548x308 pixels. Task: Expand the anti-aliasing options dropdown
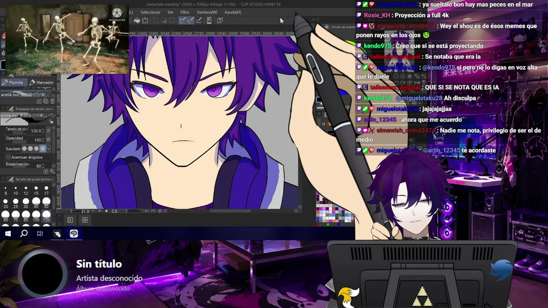click(48, 149)
